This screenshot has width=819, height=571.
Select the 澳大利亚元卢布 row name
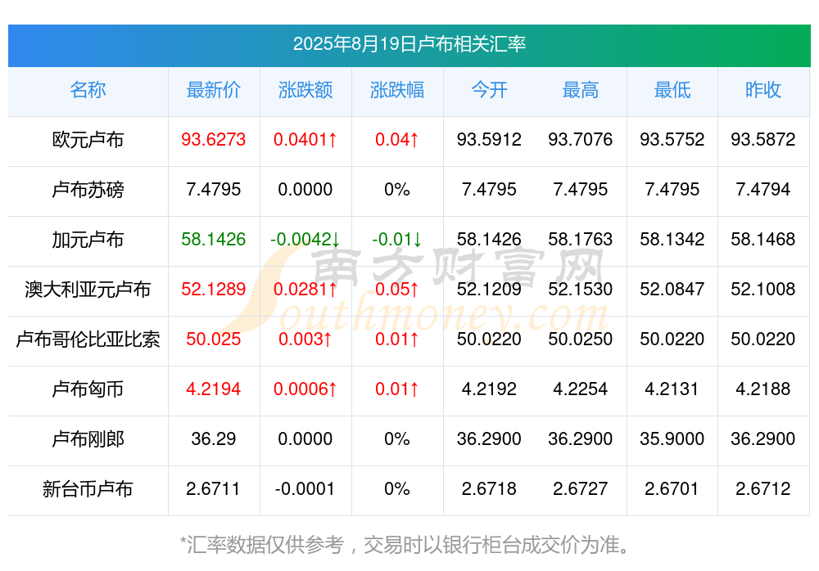click(x=88, y=289)
